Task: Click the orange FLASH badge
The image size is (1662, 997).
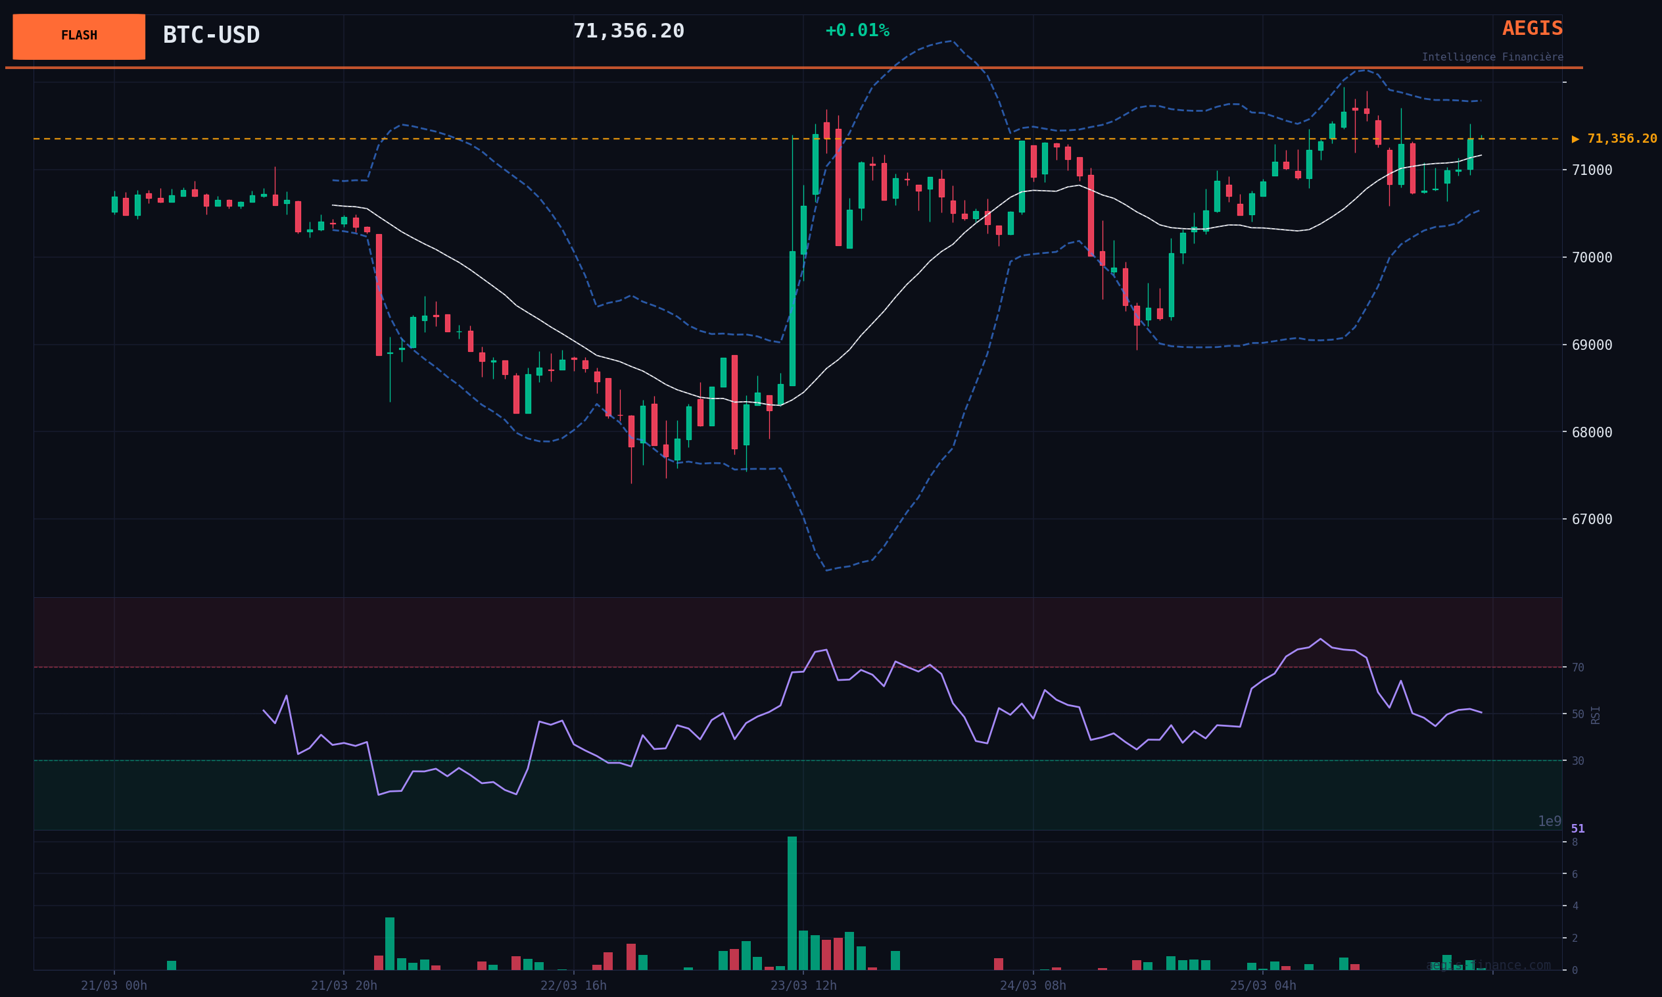Action: point(79,36)
